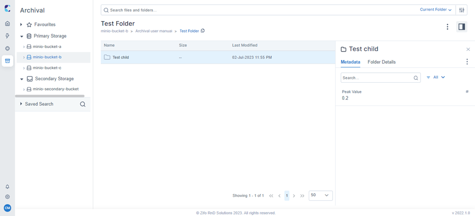475x216 pixels.
Task: Click the filter funnel icon beside All
Action: tap(429, 77)
